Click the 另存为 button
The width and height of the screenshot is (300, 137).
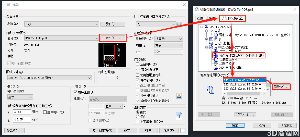245,115
